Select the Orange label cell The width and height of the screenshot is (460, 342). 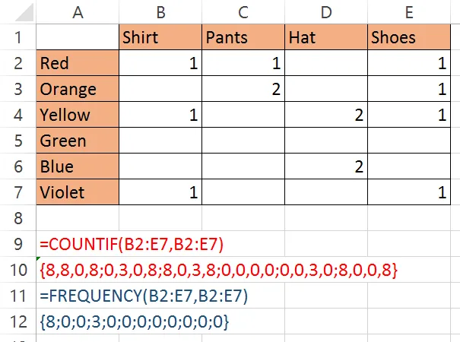click(78, 89)
